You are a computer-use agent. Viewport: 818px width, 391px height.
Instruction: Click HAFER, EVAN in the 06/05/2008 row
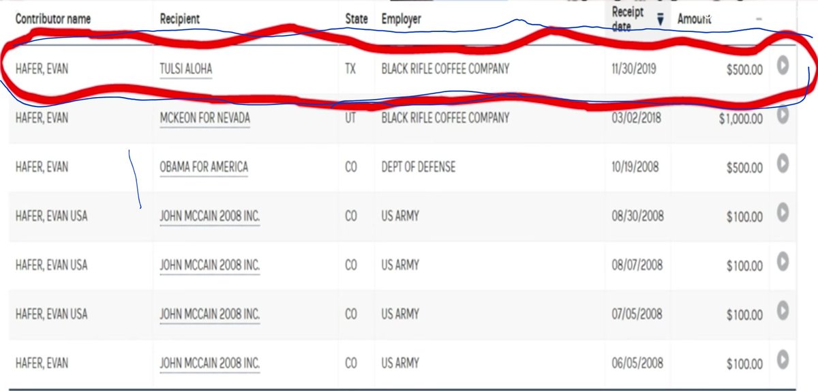point(42,363)
